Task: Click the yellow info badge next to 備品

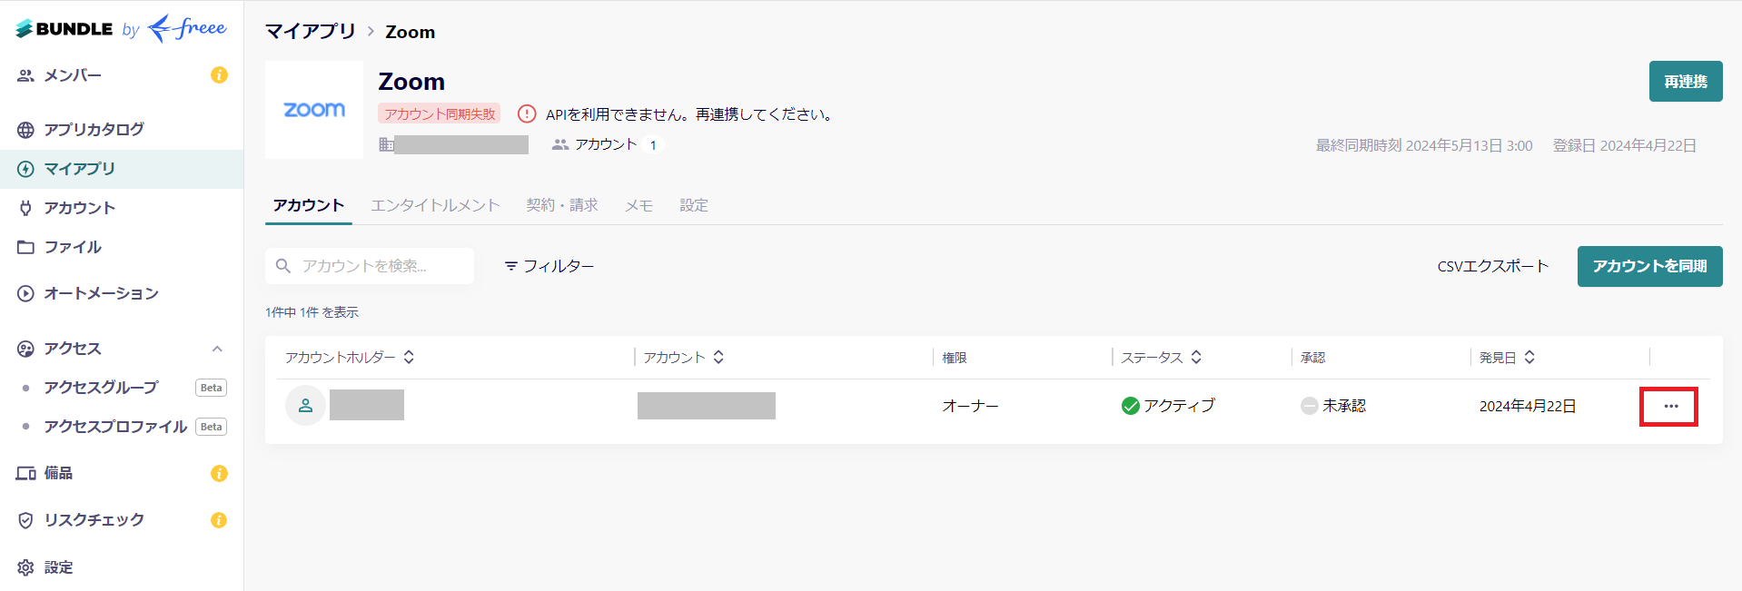Action: point(219,473)
